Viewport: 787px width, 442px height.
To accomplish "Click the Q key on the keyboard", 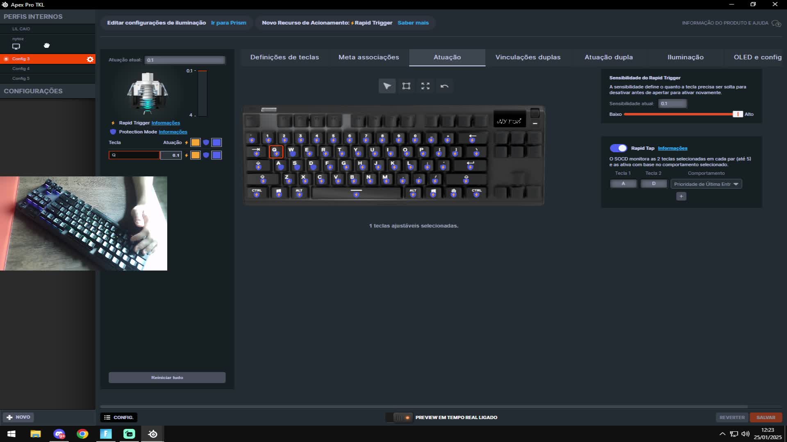I will click(276, 151).
